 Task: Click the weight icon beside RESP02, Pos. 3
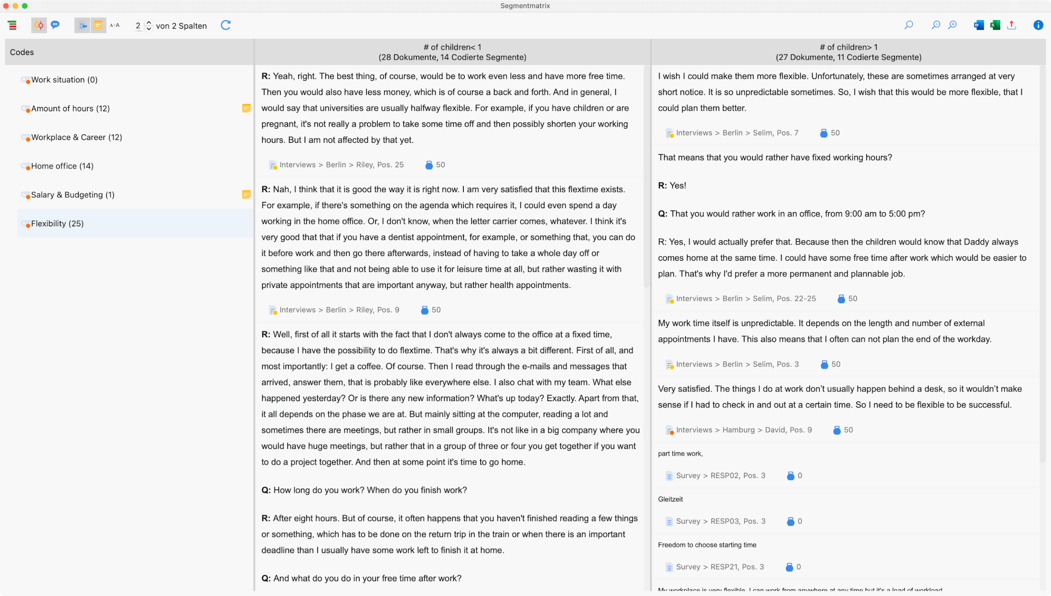(791, 476)
